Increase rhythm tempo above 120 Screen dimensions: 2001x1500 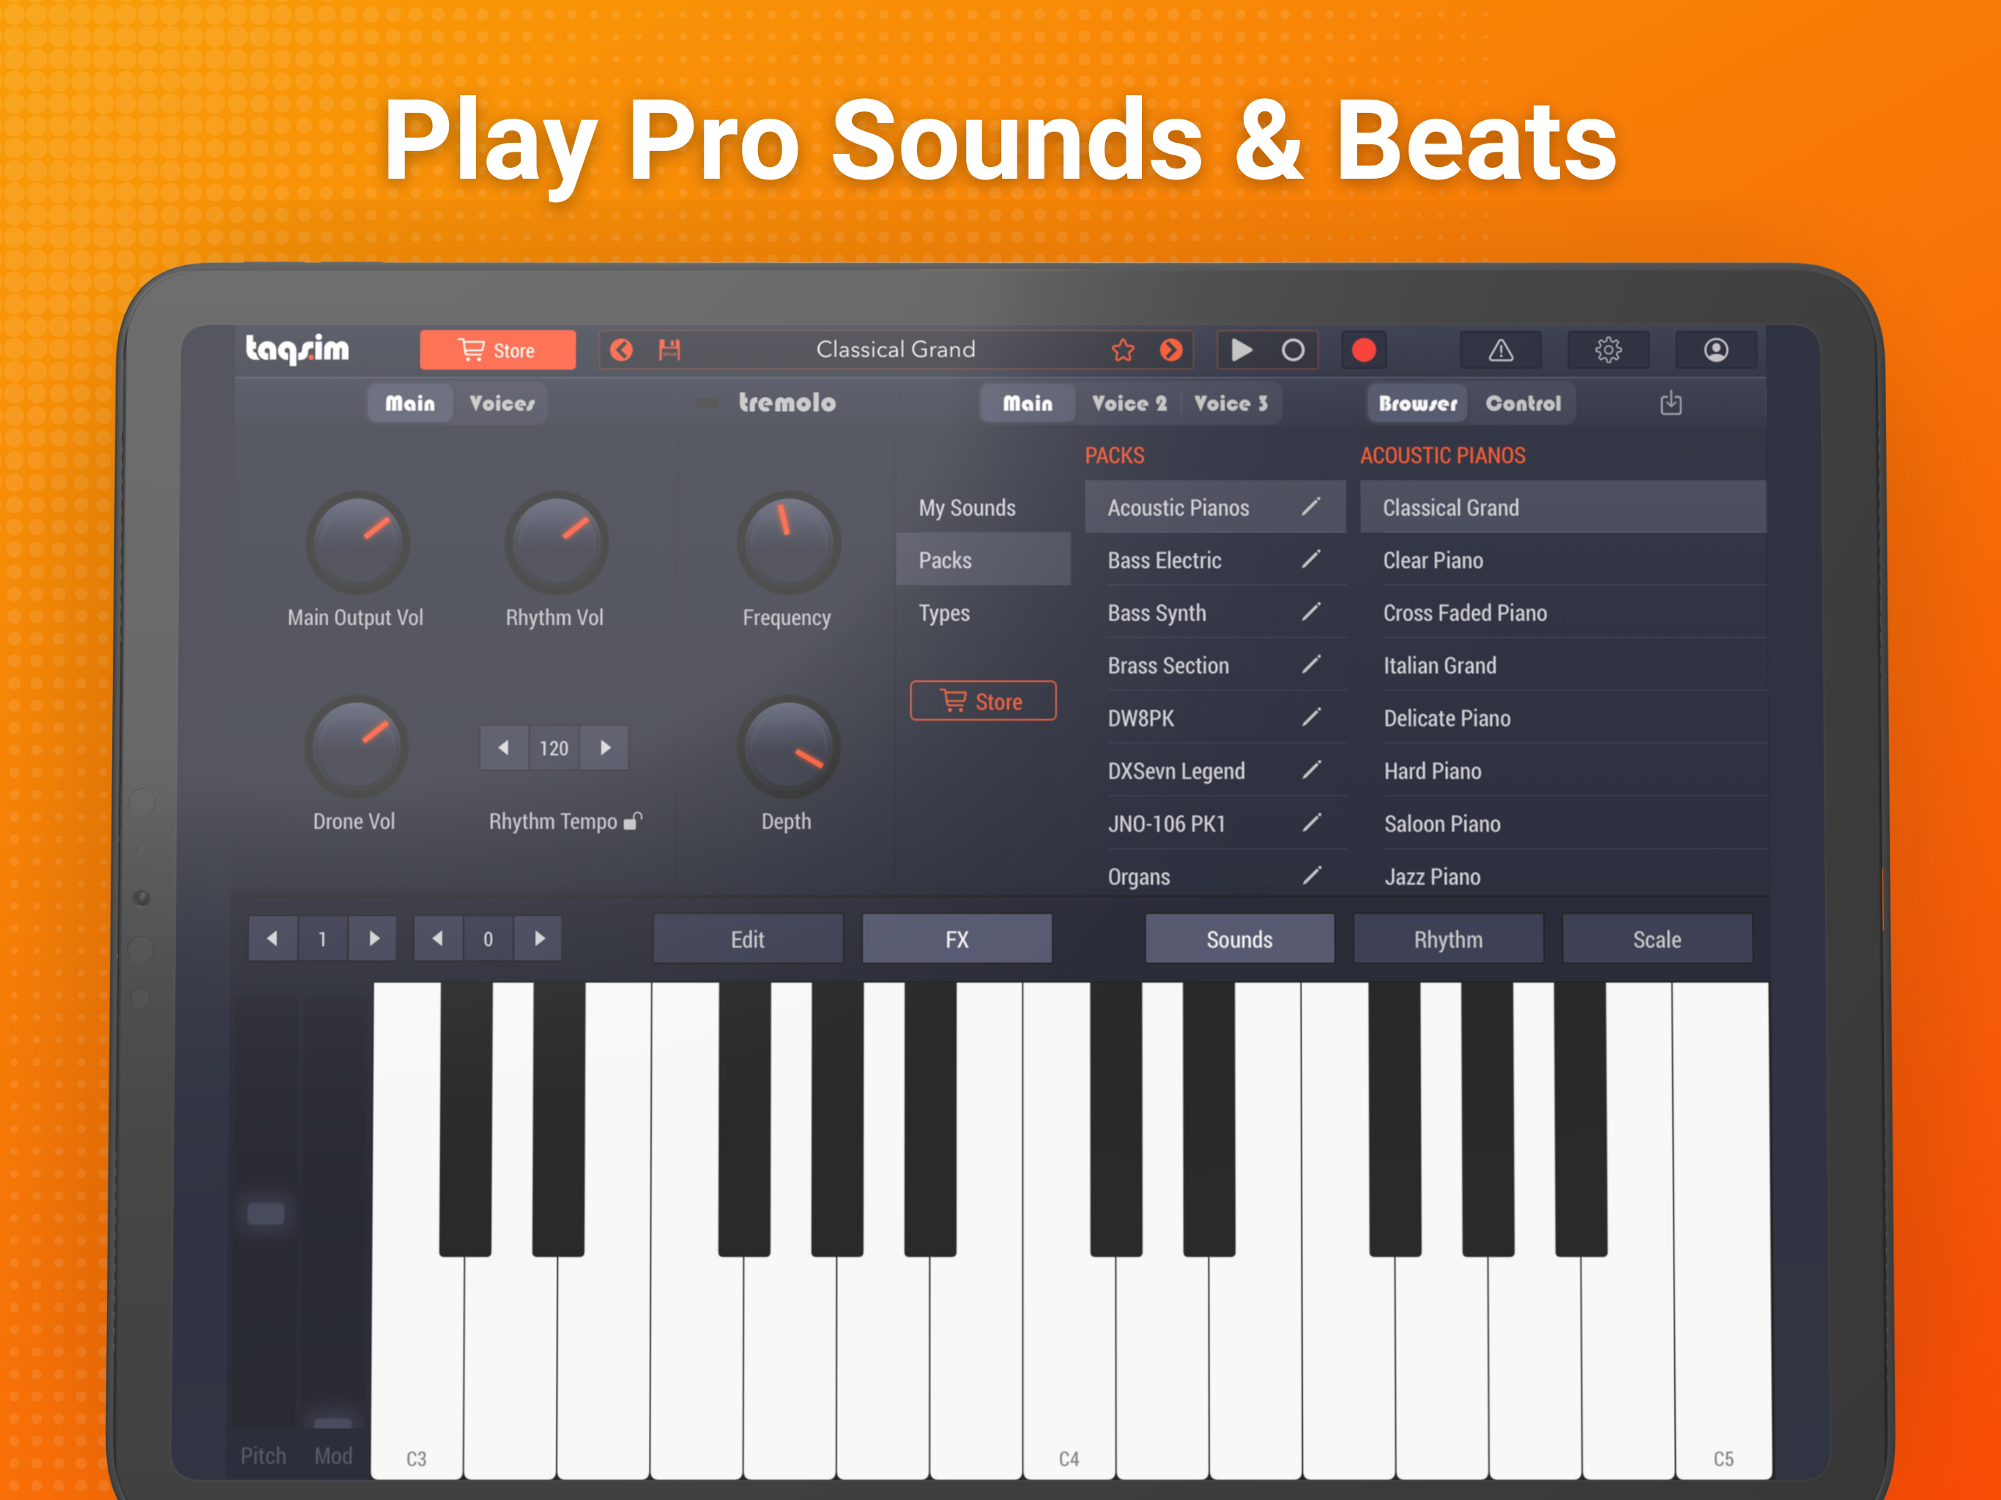[605, 747]
